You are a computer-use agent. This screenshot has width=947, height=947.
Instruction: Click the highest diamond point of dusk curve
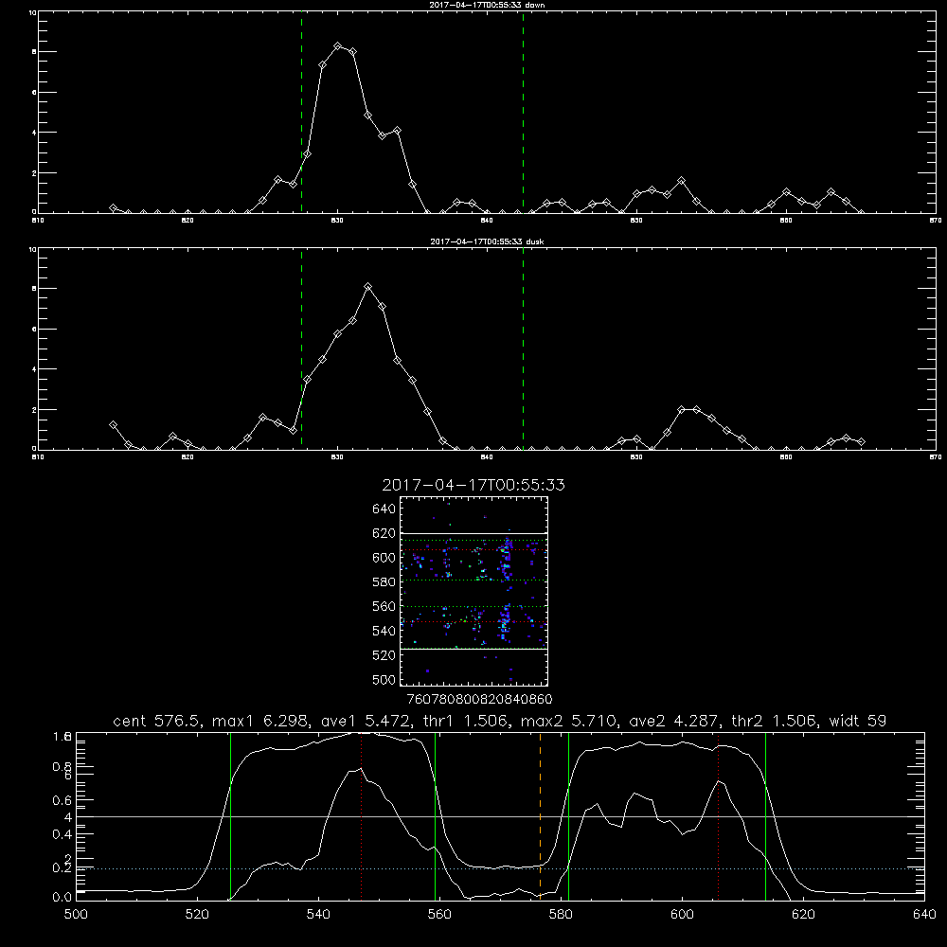pyautogui.click(x=367, y=286)
